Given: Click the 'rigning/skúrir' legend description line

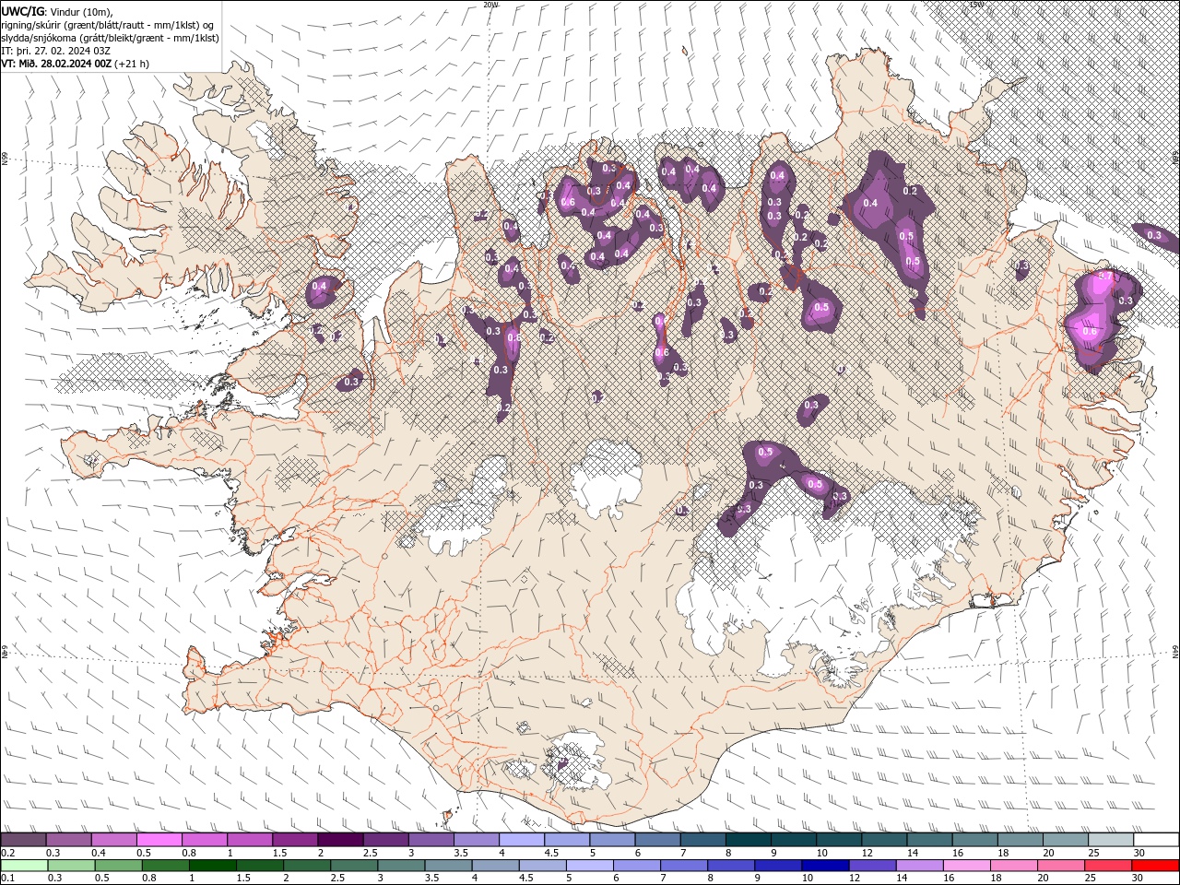Looking at the screenshot, I should (x=108, y=25).
